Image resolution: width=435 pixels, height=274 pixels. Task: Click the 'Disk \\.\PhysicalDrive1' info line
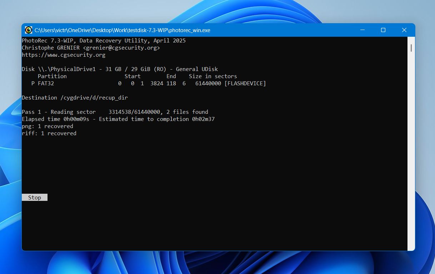point(120,69)
